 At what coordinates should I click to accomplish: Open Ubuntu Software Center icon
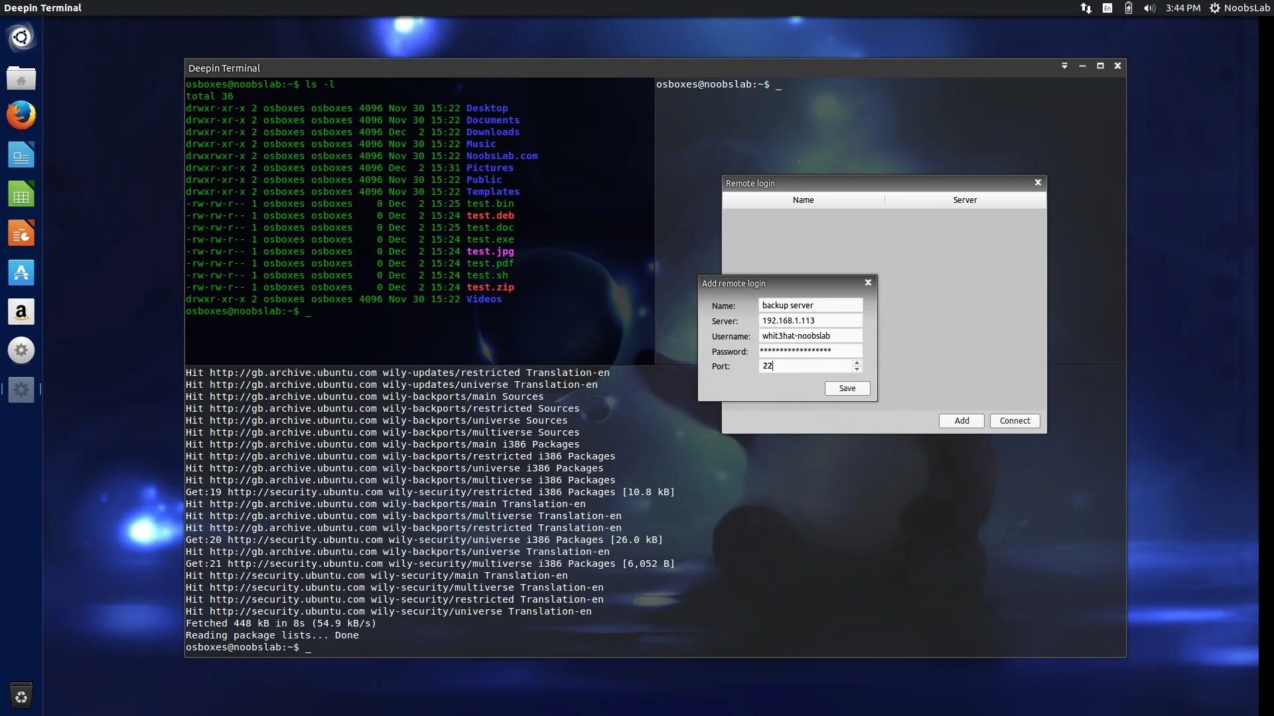pyautogui.click(x=21, y=272)
